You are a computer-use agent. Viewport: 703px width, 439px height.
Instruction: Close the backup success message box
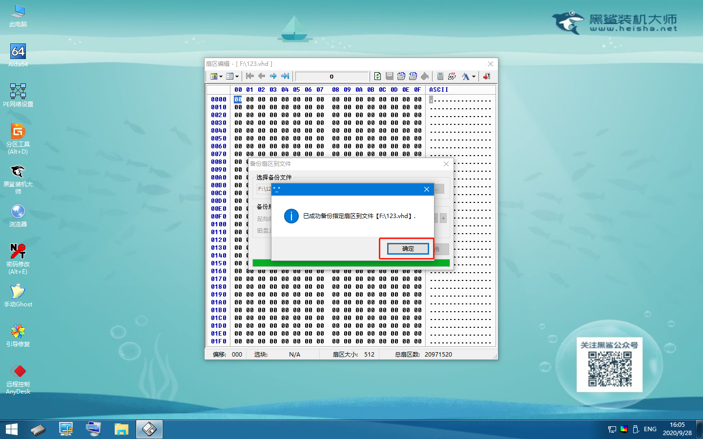click(x=427, y=189)
